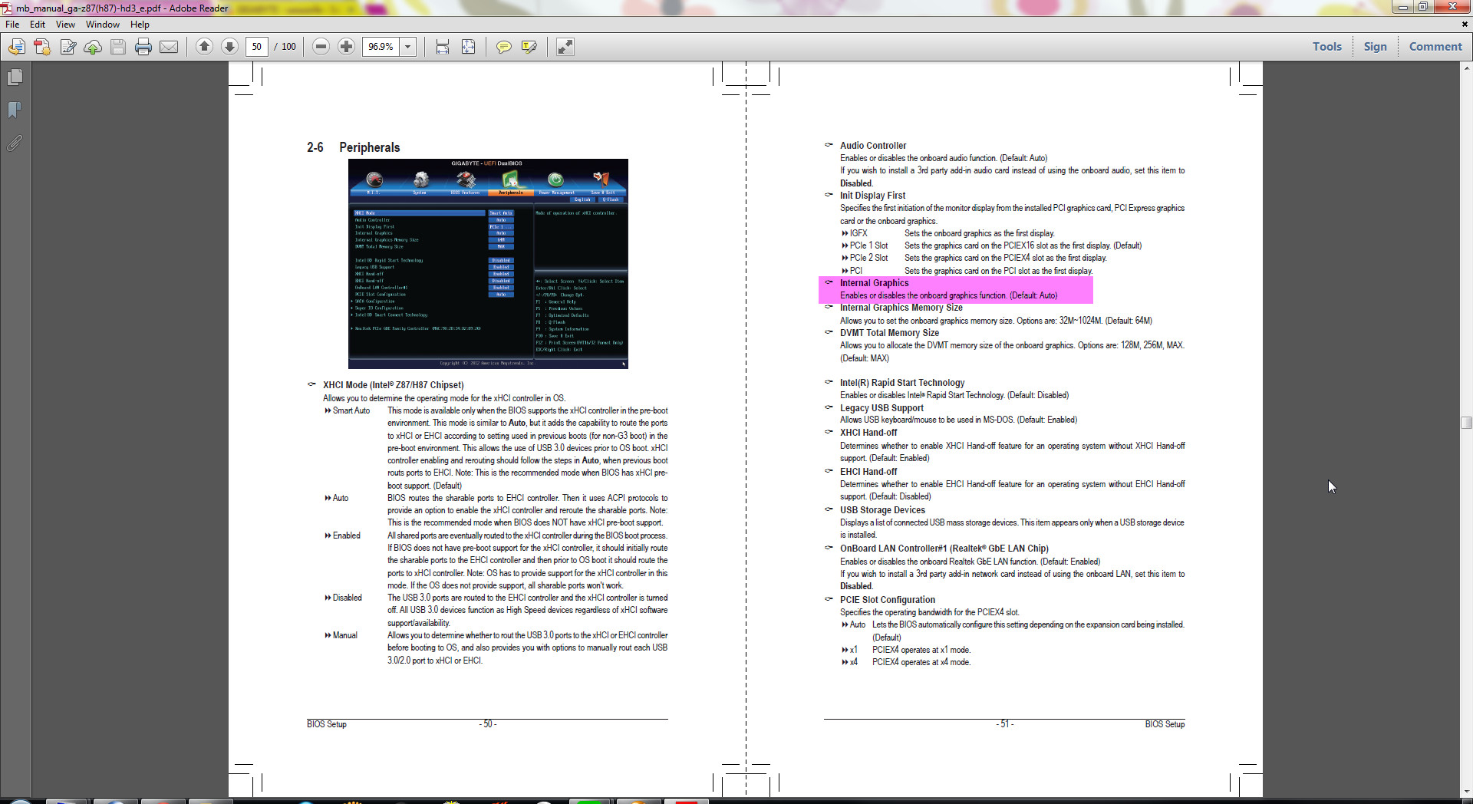Open the Tools pane
Image resolution: width=1473 pixels, height=804 pixels.
[x=1326, y=47]
